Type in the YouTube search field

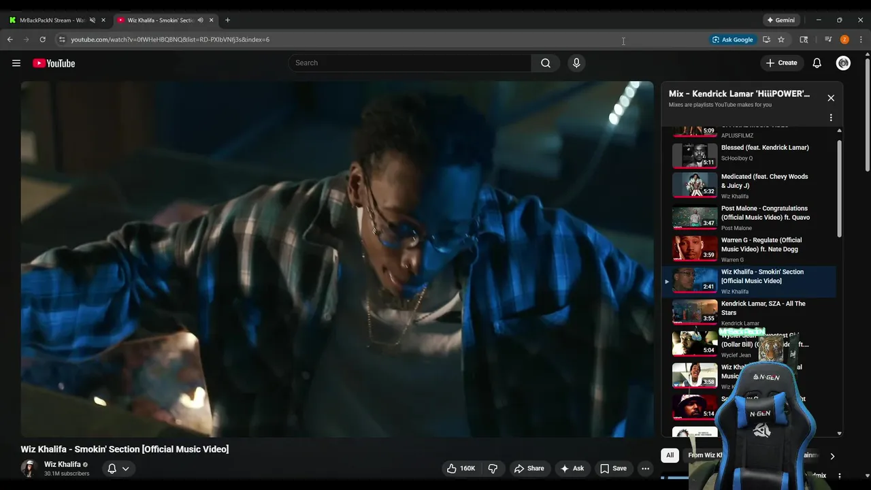[x=410, y=63]
